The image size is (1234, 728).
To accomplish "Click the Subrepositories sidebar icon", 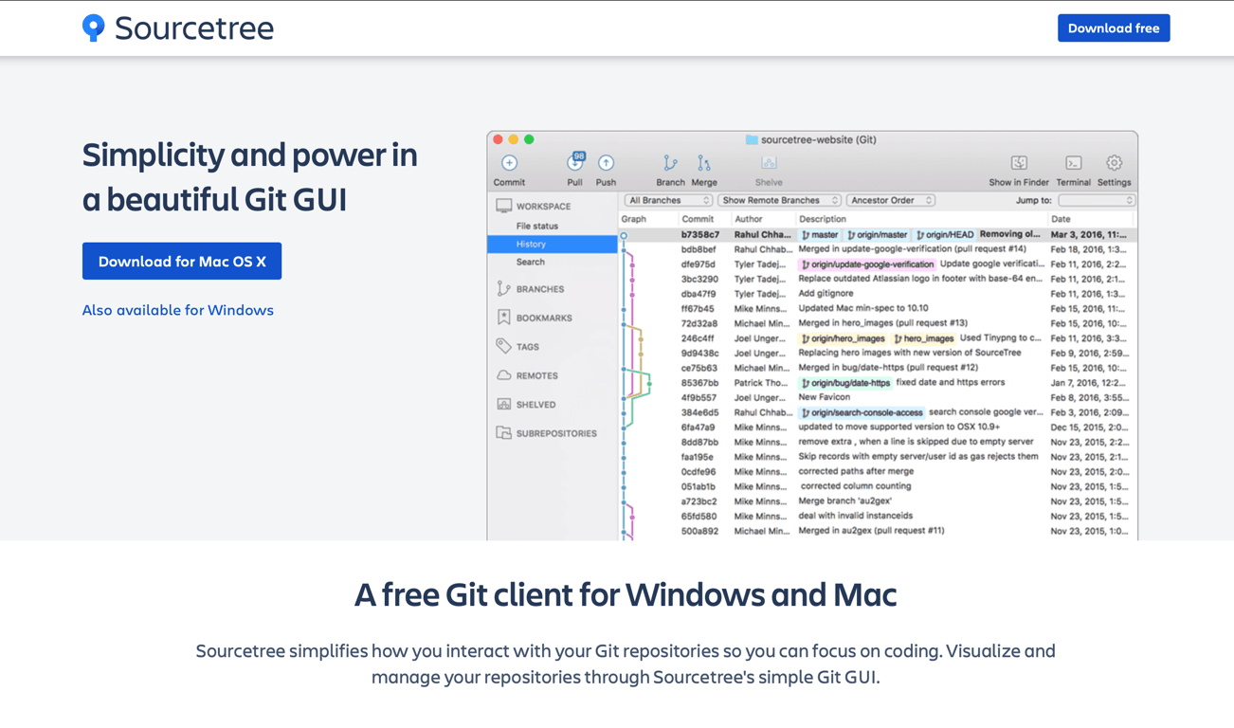I will point(503,433).
